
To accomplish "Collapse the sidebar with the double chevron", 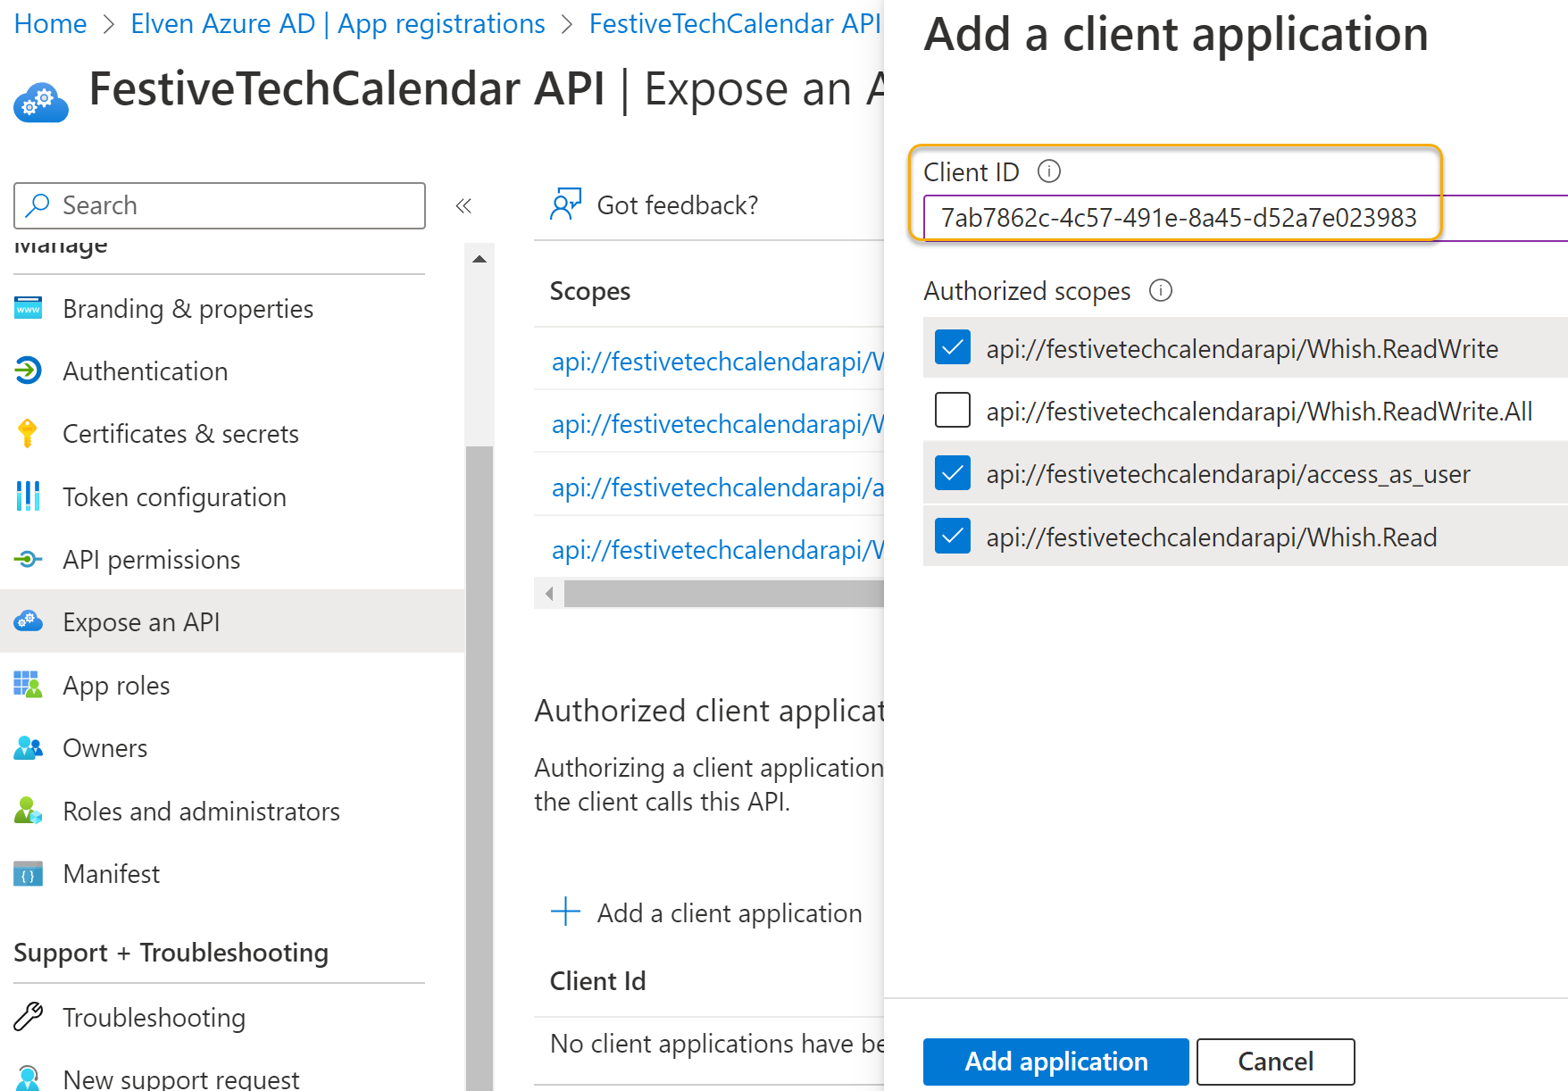I will (x=463, y=206).
